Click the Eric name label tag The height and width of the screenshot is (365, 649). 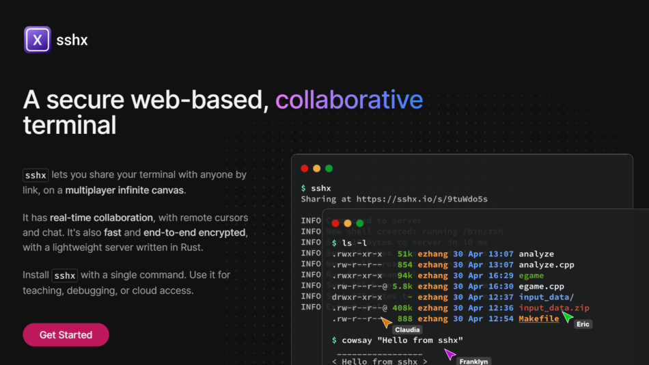tap(582, 324)
